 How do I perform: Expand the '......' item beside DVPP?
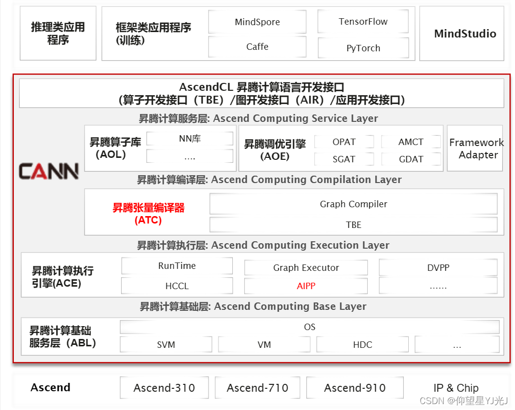[x=438, y=286]
